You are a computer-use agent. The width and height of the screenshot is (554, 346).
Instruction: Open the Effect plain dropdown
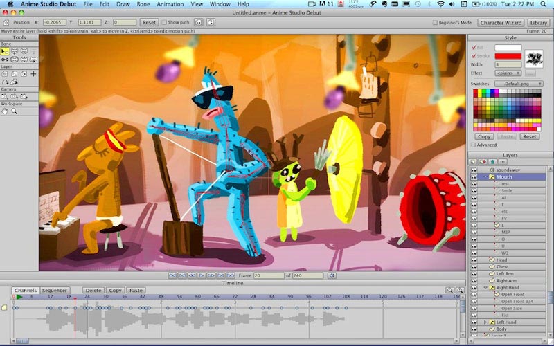[x=508, y=73]
